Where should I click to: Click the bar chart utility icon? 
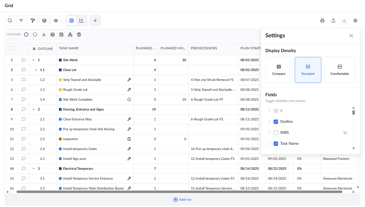click(44, 35)
